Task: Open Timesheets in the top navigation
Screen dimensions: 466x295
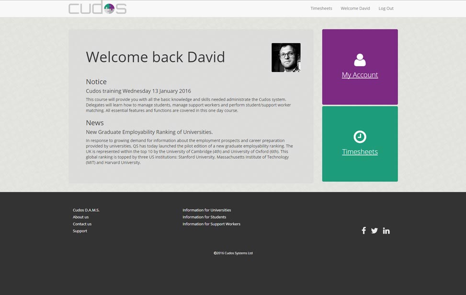Action: (321, 8)
